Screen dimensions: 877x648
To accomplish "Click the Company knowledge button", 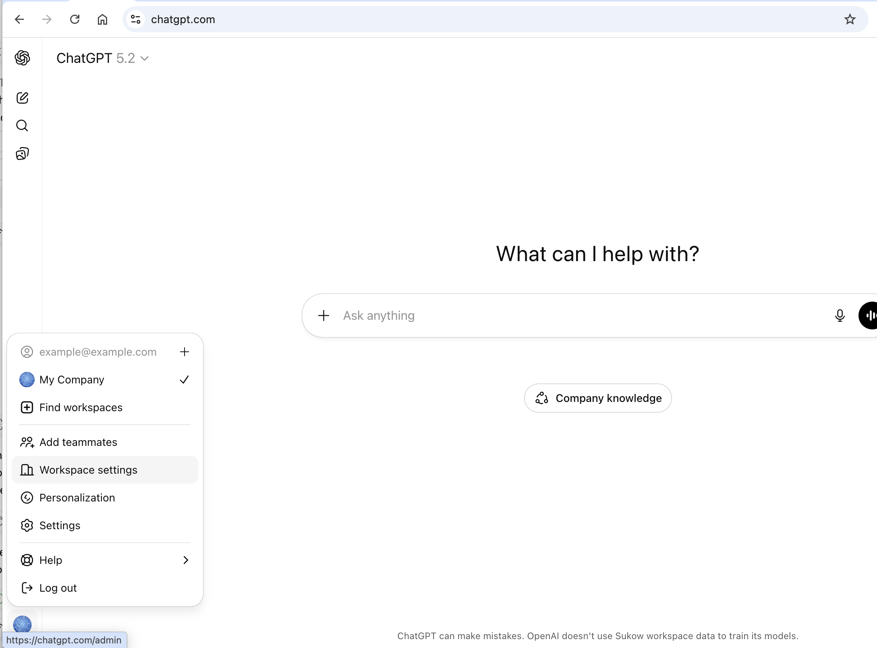I will (x=597, y=398).
